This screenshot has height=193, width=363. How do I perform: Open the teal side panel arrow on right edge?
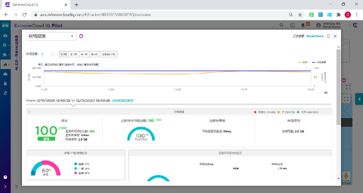tap(359, 99)
